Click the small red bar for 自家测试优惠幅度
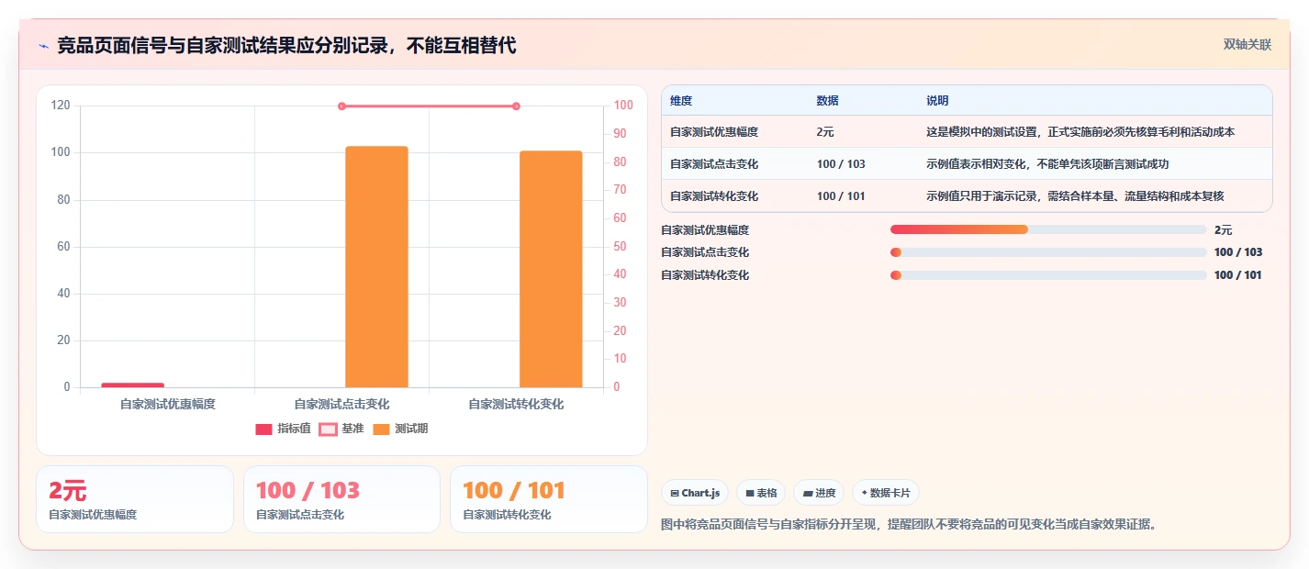 [x=132, y=385]
